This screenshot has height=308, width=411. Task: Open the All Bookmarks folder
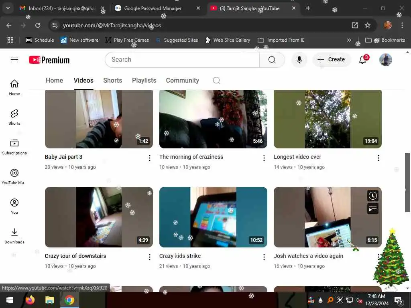pyautogui.click(x=385, y=40)
